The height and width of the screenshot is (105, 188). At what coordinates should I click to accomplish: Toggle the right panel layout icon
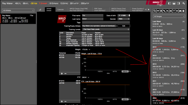point(178,3)
